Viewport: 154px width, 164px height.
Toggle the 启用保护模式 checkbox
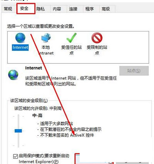[15, 156]
